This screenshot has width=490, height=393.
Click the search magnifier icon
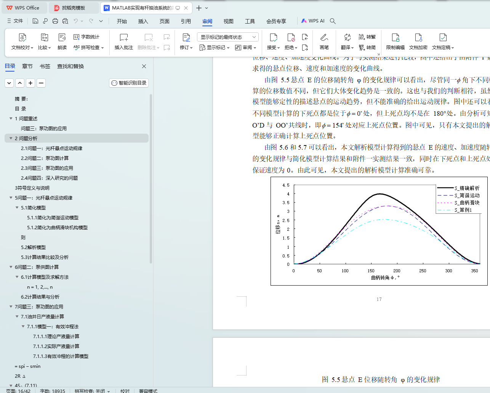coord(333,21)
